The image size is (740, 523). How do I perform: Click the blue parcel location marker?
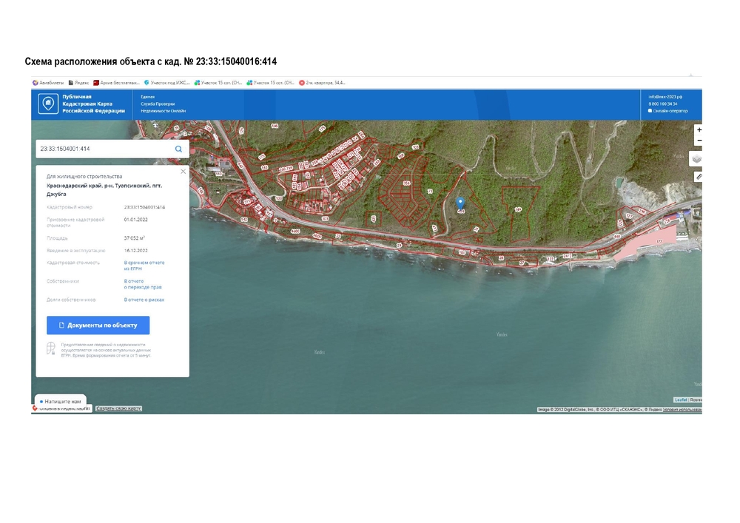[x=460, y=203]
